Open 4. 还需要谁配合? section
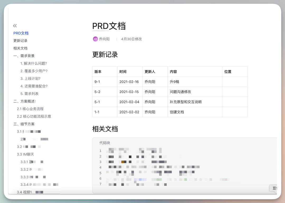 pos(34,86)
